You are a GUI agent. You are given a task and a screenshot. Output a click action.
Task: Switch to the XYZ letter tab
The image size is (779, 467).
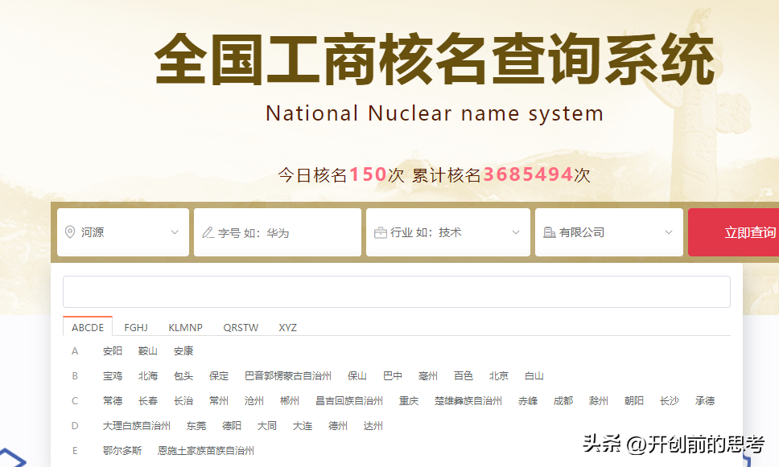pyautogui.click(x=287, y=327)
